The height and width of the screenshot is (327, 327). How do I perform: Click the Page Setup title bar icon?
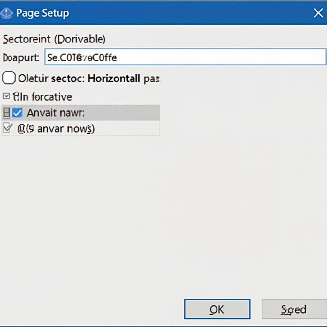[7, 13]
